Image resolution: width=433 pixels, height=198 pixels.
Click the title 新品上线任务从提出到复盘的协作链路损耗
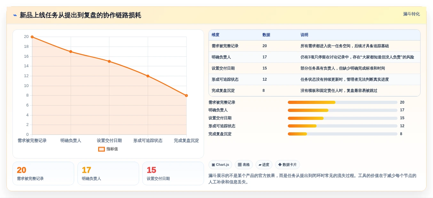(80, 15)
